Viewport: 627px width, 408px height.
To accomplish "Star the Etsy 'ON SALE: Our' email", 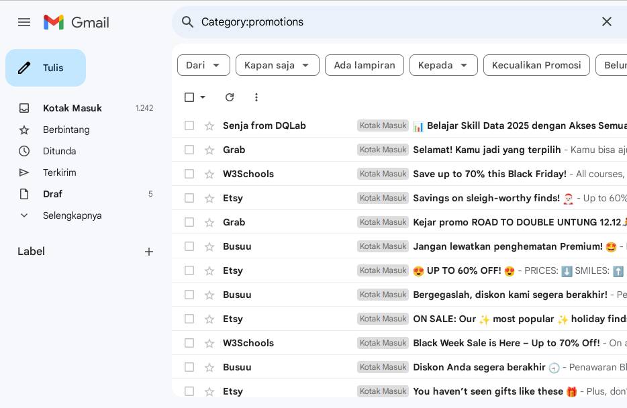I will tap(209, 319).
